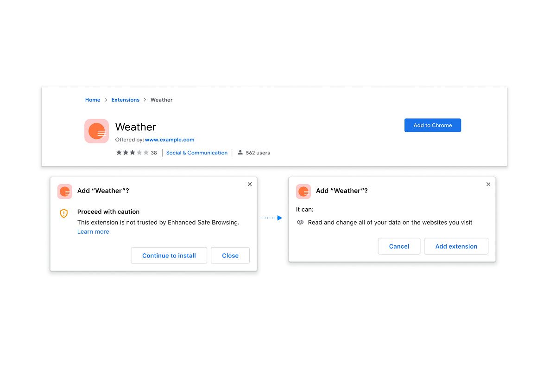556x372 pixels.
Task: Click the star rating of the extension
Action: coord(133,153)
